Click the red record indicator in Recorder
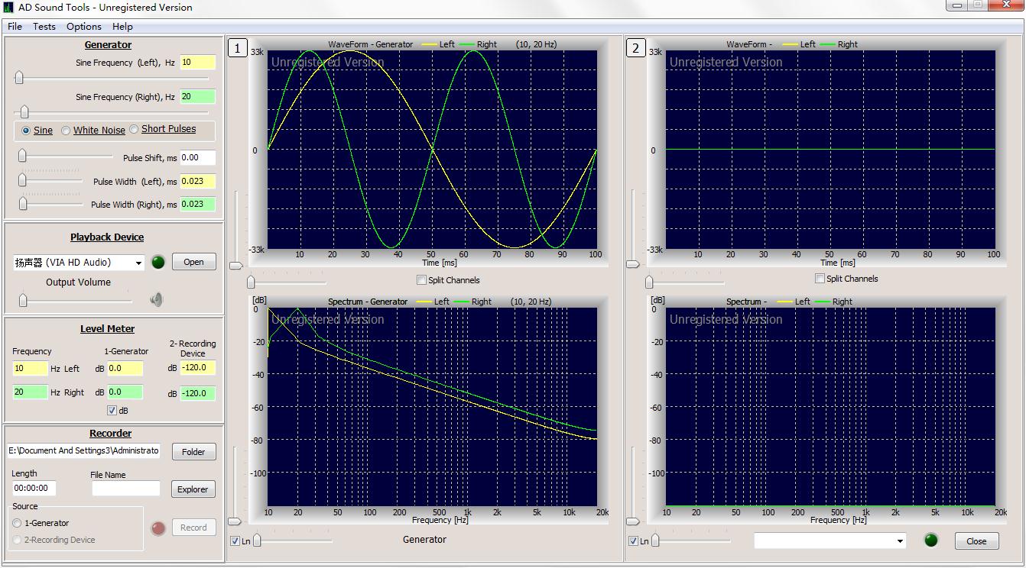Viewport: 1026px width, 568px height. point(158,528)
